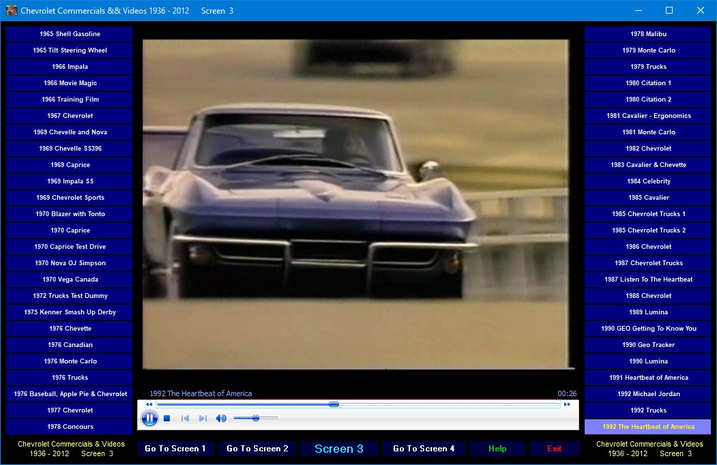This screenshot has width=717, height=465.
Task: Skip to next track button
Action: (203, 418)
